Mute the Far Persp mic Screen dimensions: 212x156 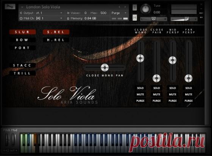pos(189,95)
